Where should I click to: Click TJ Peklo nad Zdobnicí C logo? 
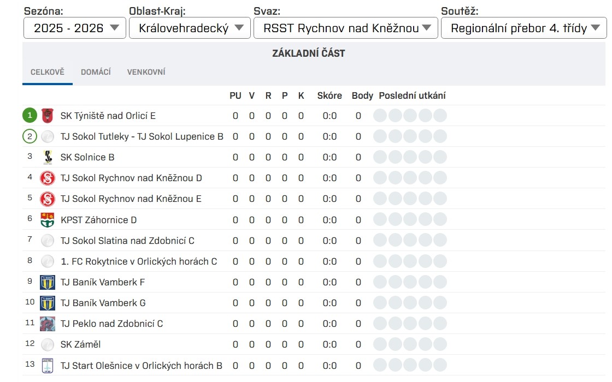(48, 324)
